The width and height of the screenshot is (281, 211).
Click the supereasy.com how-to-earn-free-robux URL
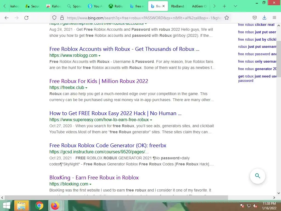click(99, 120)
